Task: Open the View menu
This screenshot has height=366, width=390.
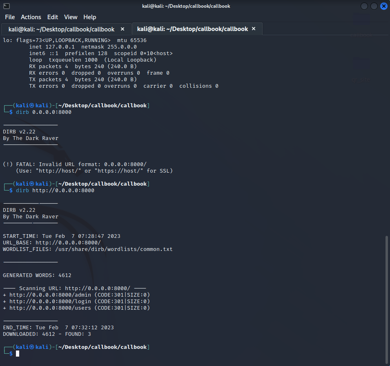Action: click(x=70, y=17)
